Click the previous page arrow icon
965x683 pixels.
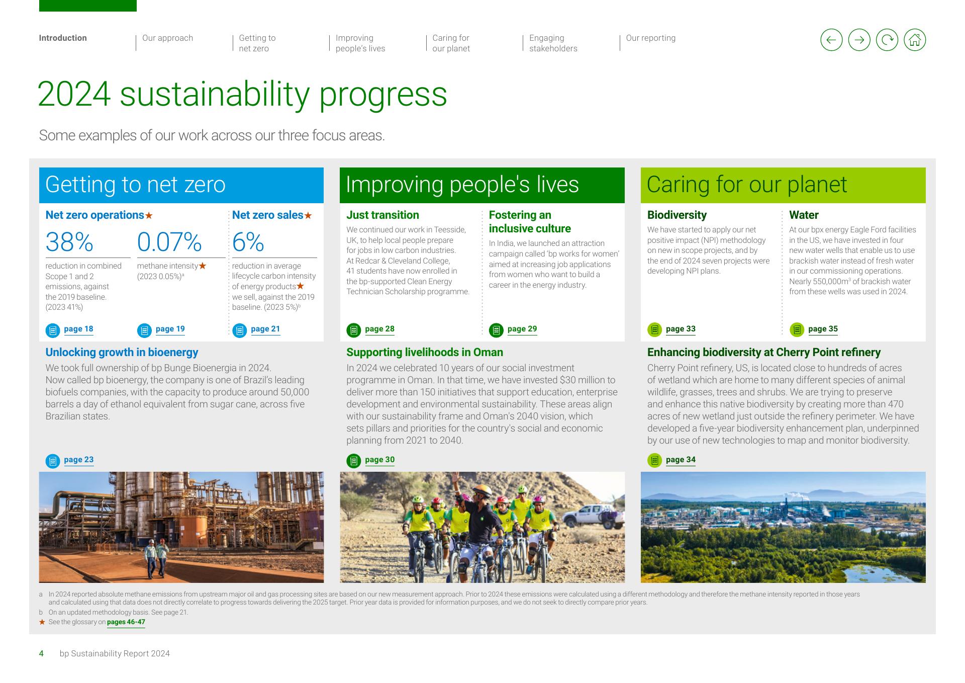point(831,40)
